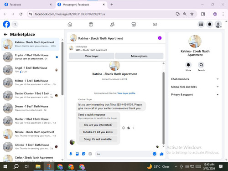
Task: Open Milton - 1 Bed 1 Bath House chat
Action: click(x=31, y=83)
